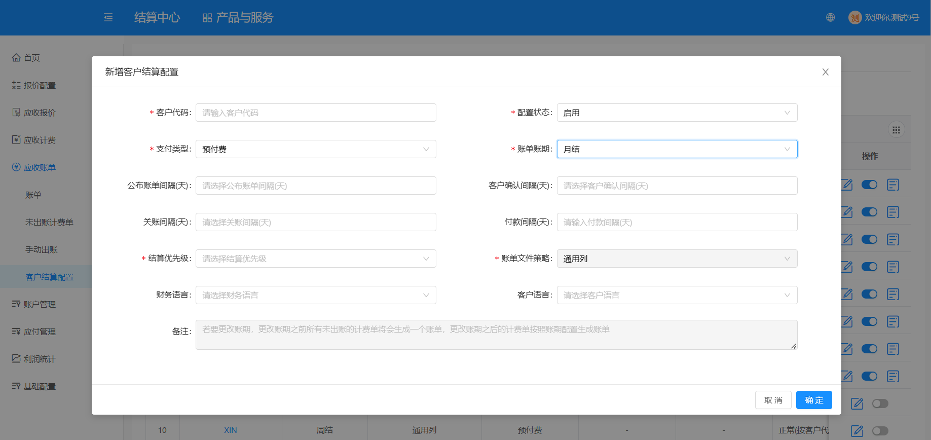Click inside the 备注 textarea

(497, 335)
